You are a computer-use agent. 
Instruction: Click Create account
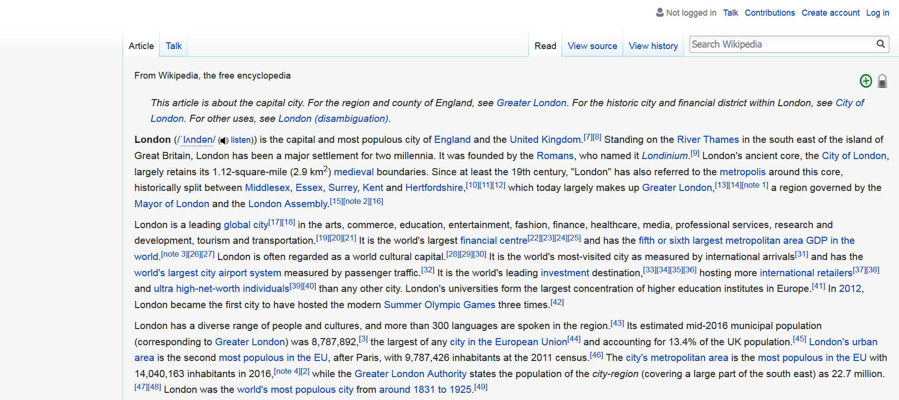pyautogui.click(x=830, y=13)
